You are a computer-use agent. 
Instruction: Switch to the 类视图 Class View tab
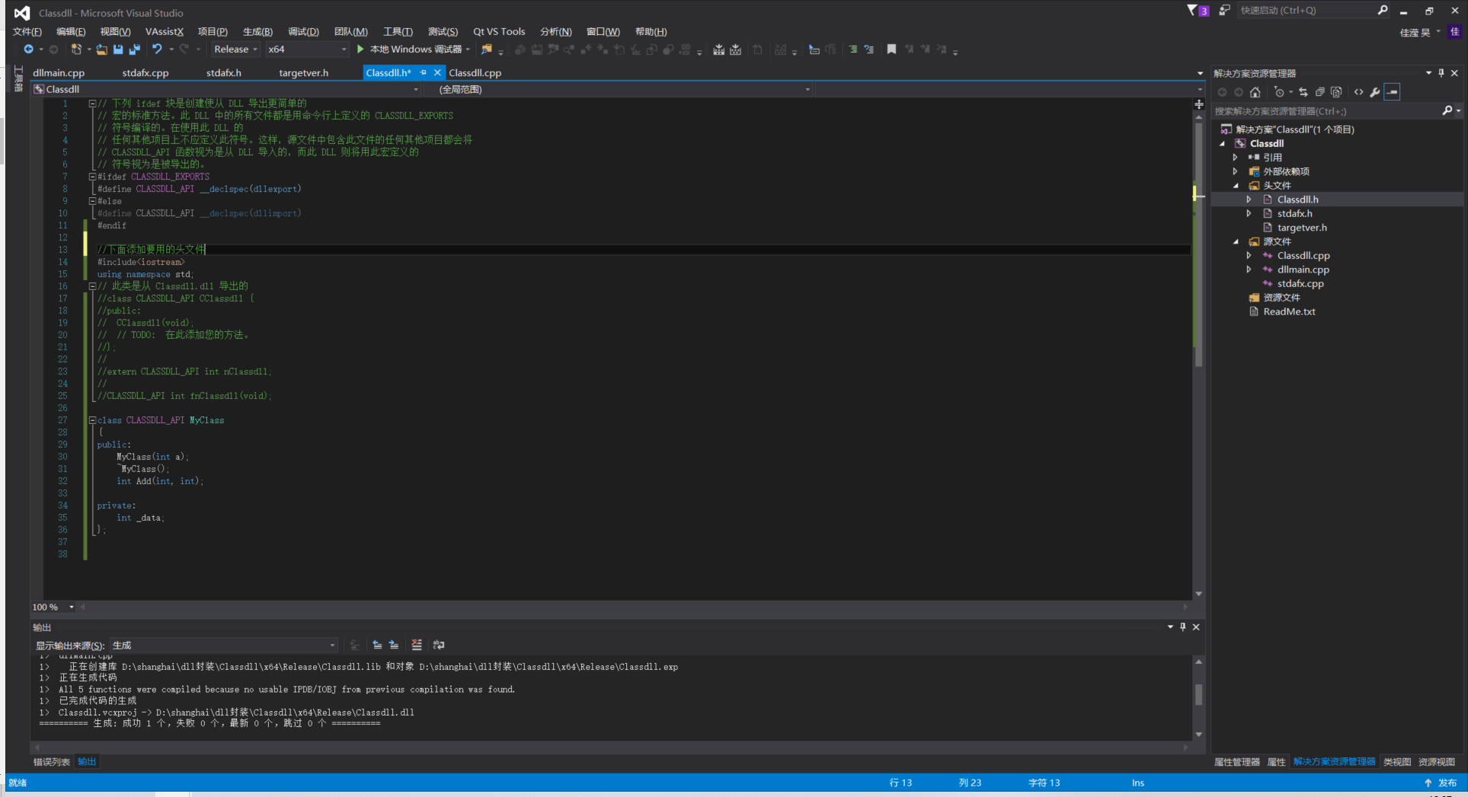(x=1397, y=762)
